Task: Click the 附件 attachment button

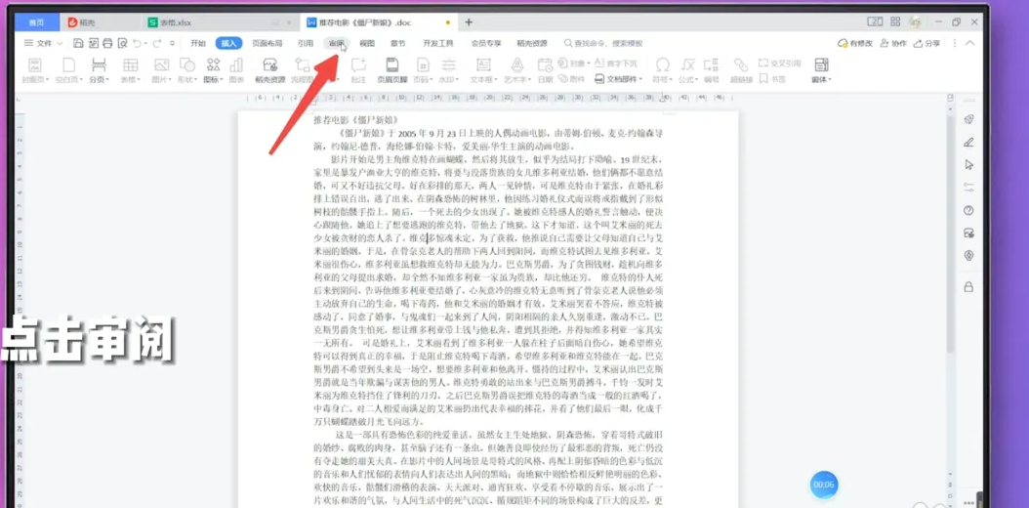Action: (571, 79)
